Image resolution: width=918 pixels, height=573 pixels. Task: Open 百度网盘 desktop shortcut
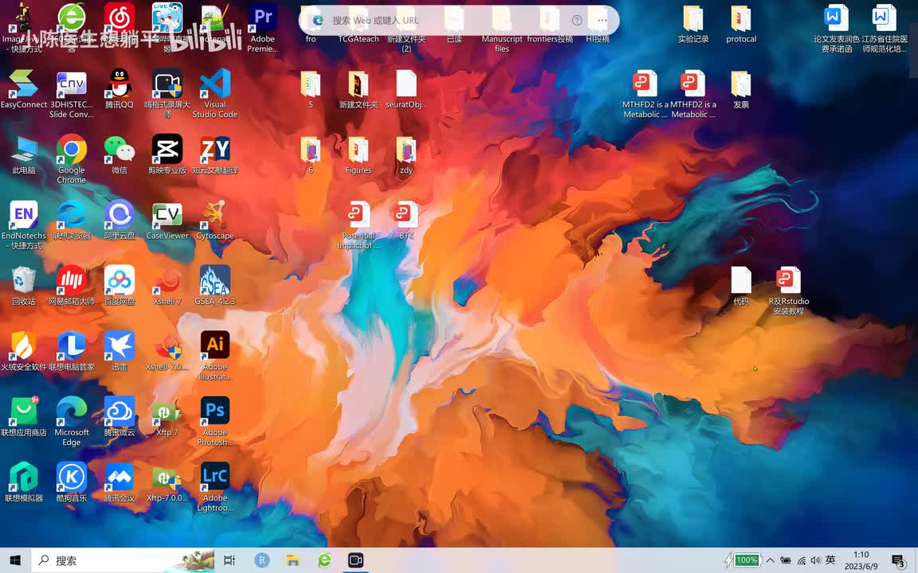tap(120, 286)
